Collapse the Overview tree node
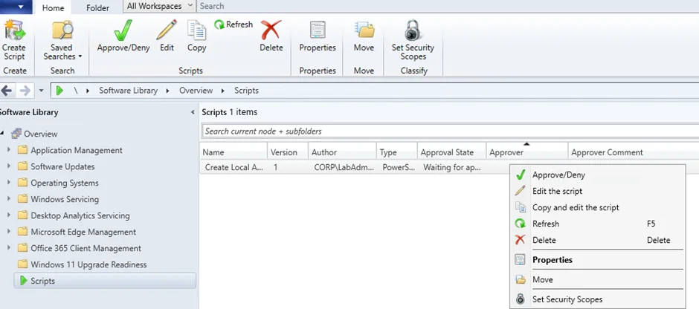This screenshot has width=699, height=309. (x=3, y=134)
